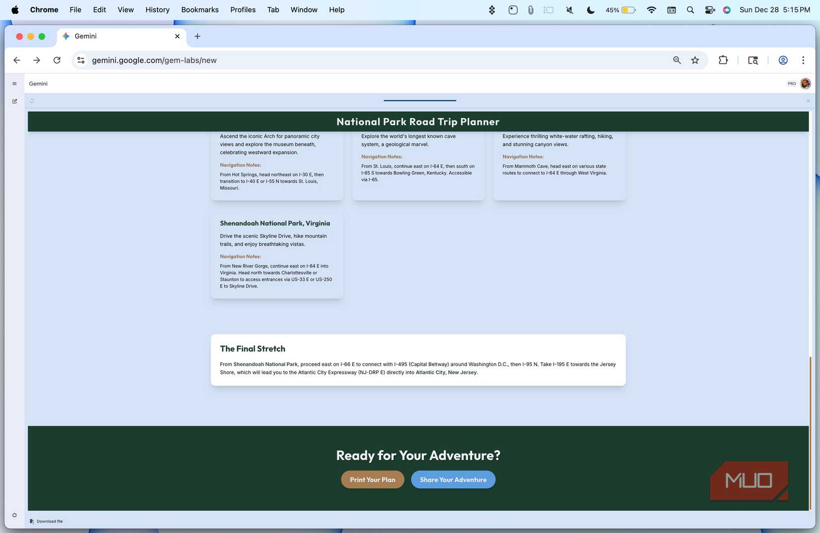Click the PRO badge
Image resolution: width=820 pixels, height=533 pixels.
(792, 83)
